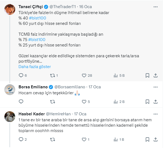Like Borsa Emiliano's reply
Screen dimensions: 165x148
coord(84,102)
